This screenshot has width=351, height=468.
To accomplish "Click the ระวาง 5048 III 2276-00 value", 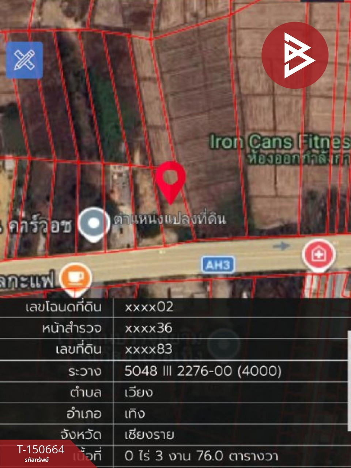I will point(203,371).
